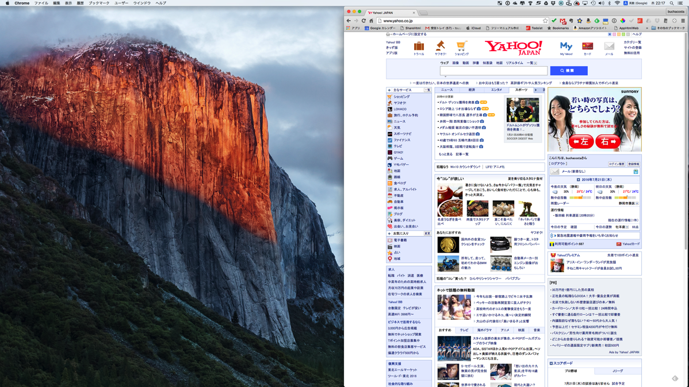Switch to the 経済 news tab
The width and height of the screenshot is (689, 387).
click(x=472, y=90)
